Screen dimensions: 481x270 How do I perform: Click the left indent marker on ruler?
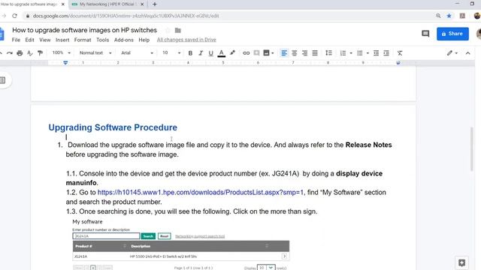65,63
